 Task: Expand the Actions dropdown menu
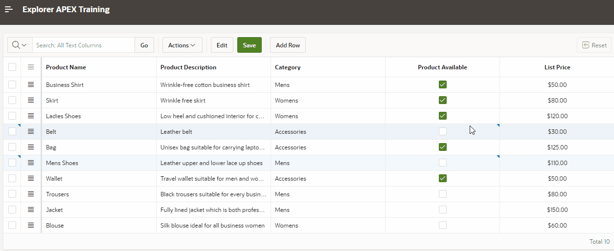(x=182, y=45)
